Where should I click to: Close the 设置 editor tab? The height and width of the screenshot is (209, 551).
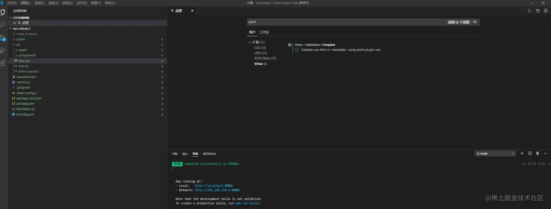192,11
